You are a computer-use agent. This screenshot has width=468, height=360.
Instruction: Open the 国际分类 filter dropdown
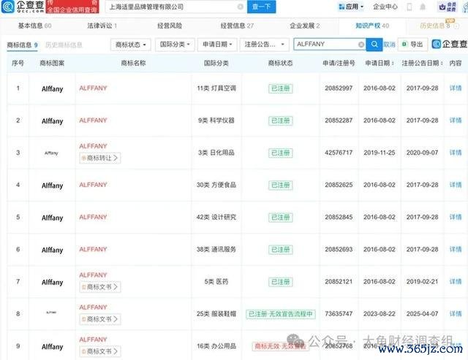pyautogui.click(x=175, y=45)
